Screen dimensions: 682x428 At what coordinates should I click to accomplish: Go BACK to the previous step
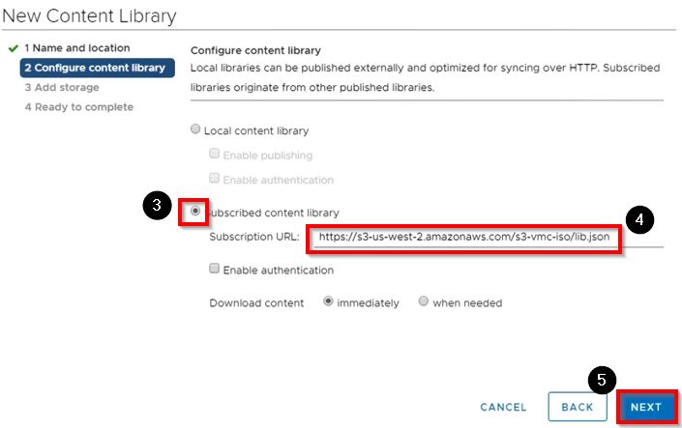(577, 407)
